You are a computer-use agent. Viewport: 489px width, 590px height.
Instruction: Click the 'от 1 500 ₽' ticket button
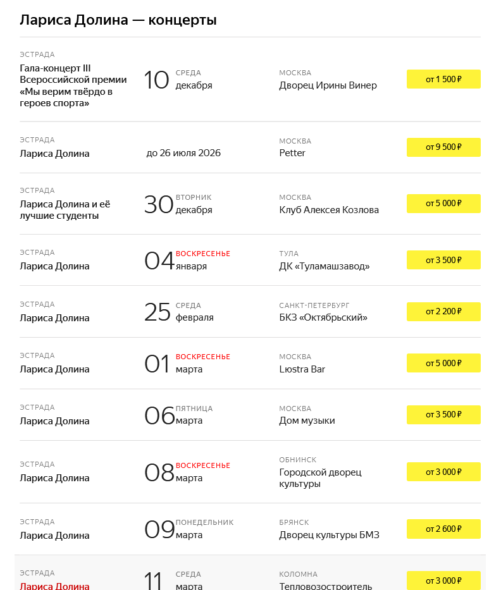pos(443,79)
